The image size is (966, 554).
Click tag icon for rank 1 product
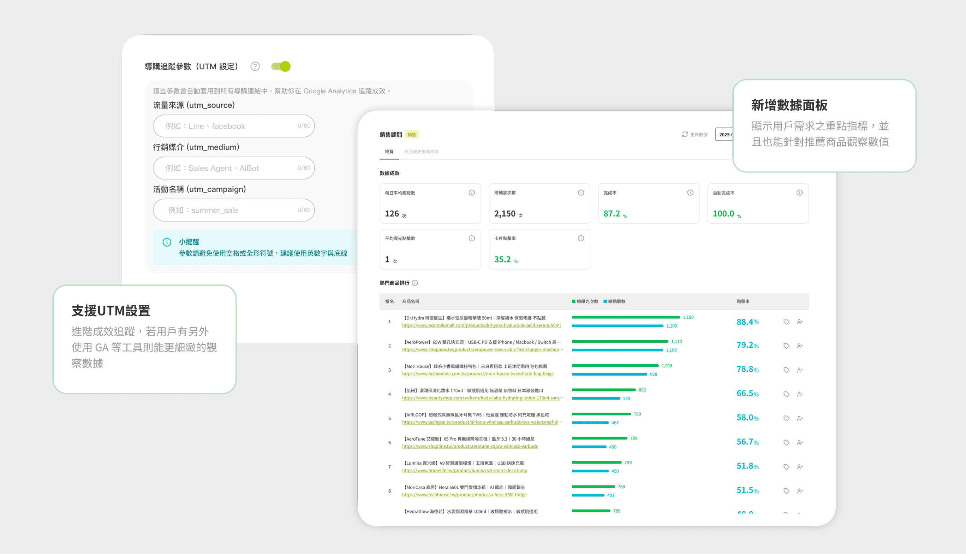(x=786, y=322)
